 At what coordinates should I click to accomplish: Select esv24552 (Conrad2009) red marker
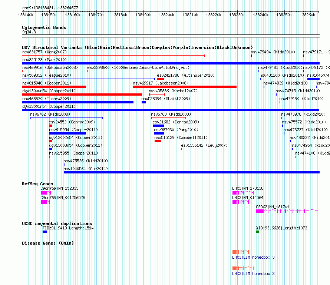(51, 126)
